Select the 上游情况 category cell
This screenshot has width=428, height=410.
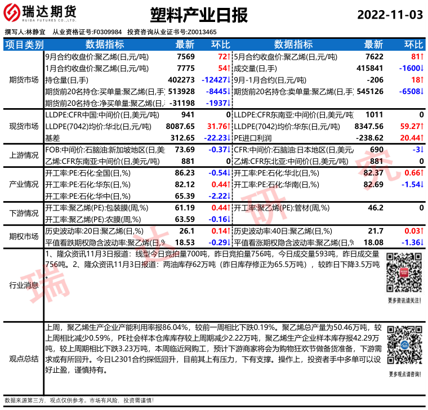(24, 155)
